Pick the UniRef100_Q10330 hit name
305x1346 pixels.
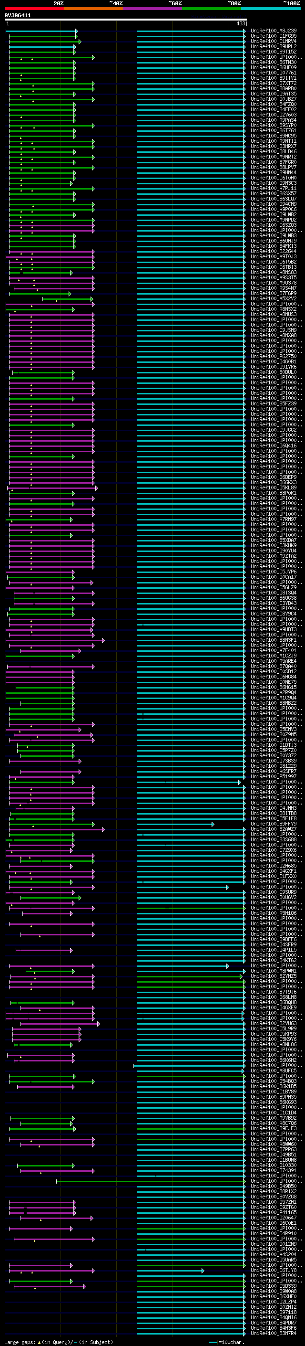pos(274,1165)
